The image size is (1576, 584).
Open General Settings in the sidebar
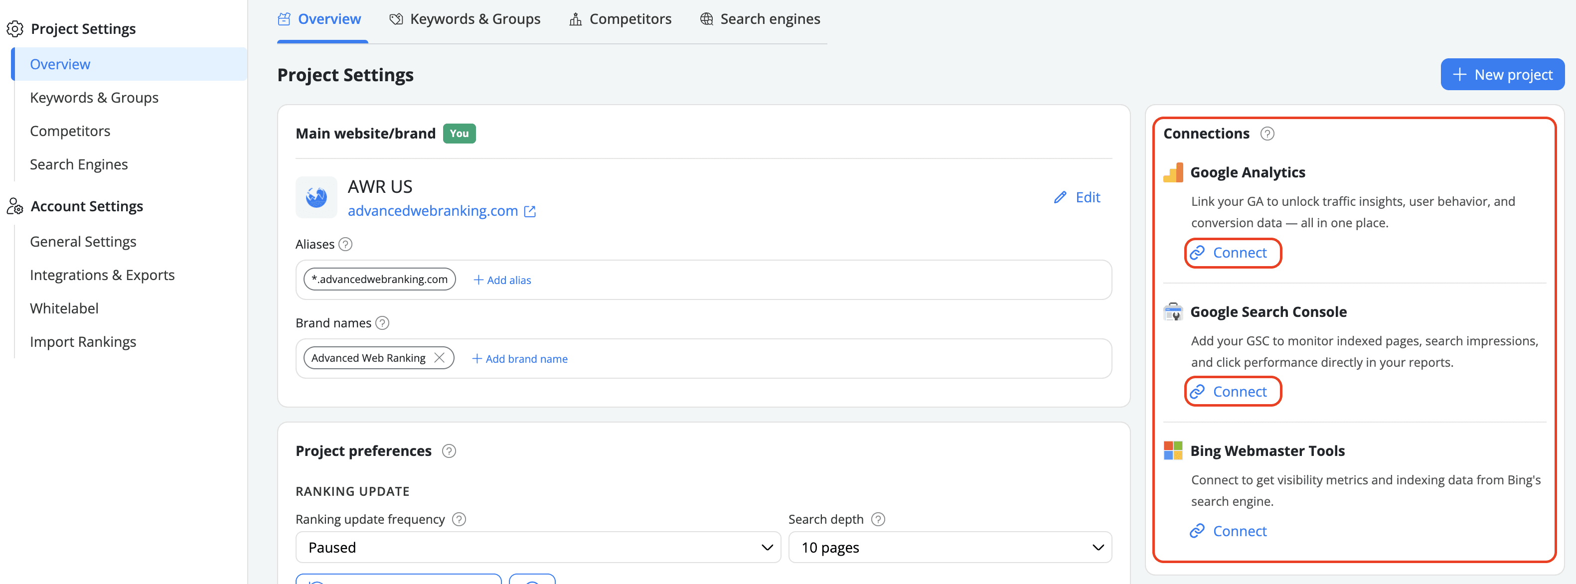[x=83, y=242]
